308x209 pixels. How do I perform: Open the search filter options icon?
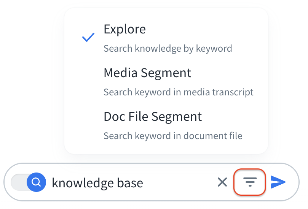(249, 182)
